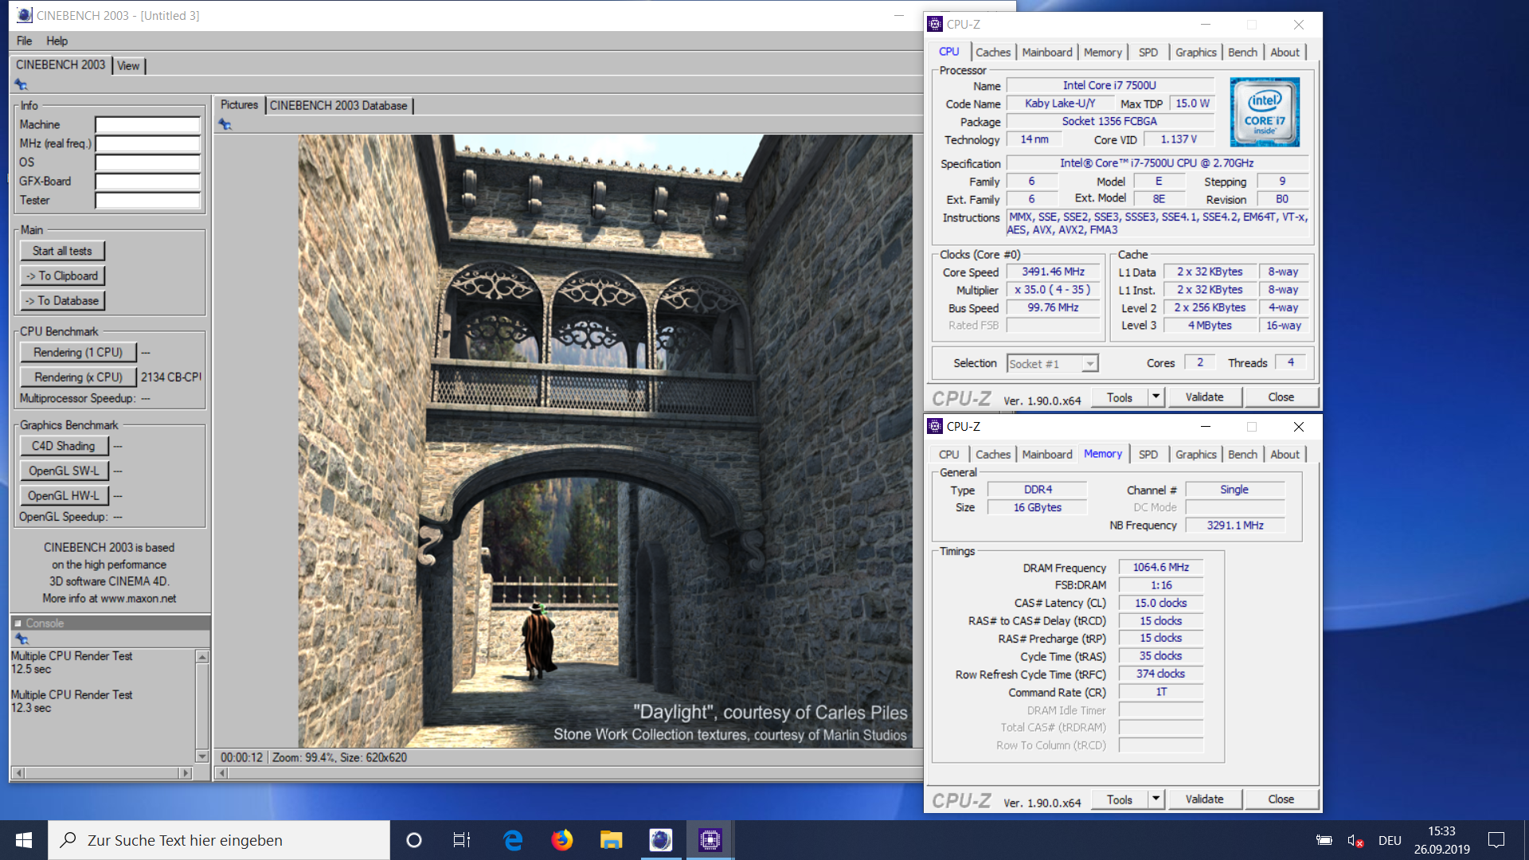Open the Help menu in CINEBENCH

click(x=57, y=41)
